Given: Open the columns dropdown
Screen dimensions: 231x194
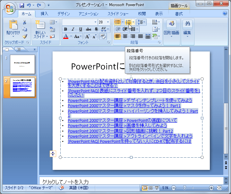Looking at the screenshot, I should tap(134, 29).
